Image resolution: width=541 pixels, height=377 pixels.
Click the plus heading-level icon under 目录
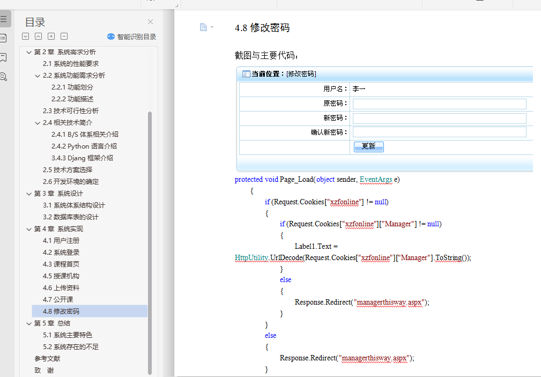point(51,36)
